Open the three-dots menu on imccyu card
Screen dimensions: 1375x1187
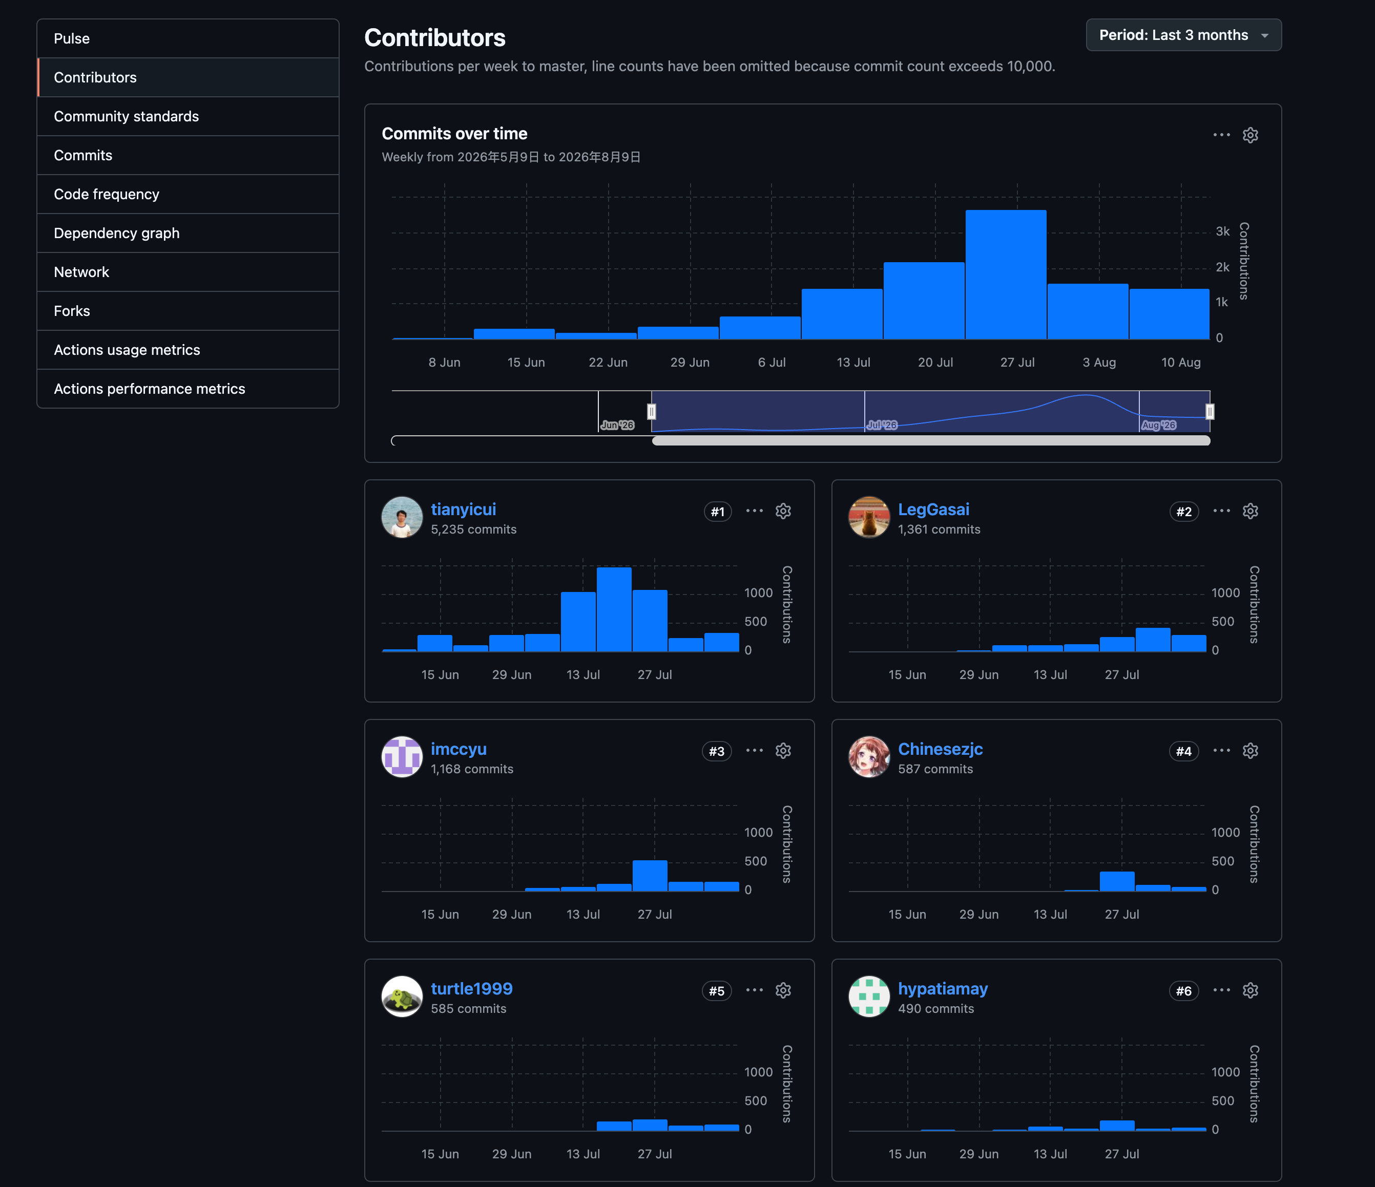click(755, 750)
